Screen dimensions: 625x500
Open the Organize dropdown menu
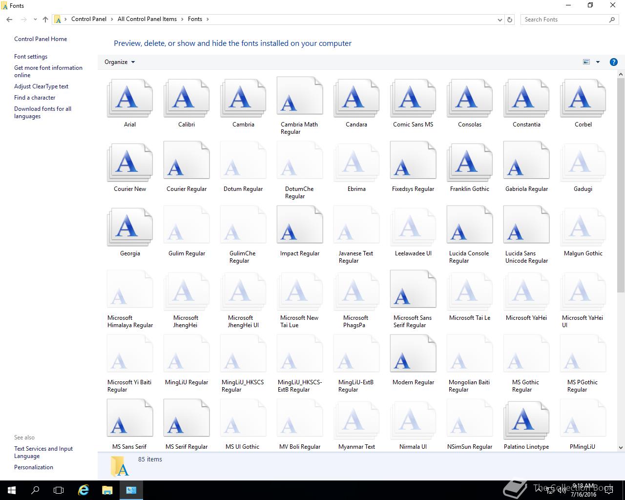click(x=120, y=62)
